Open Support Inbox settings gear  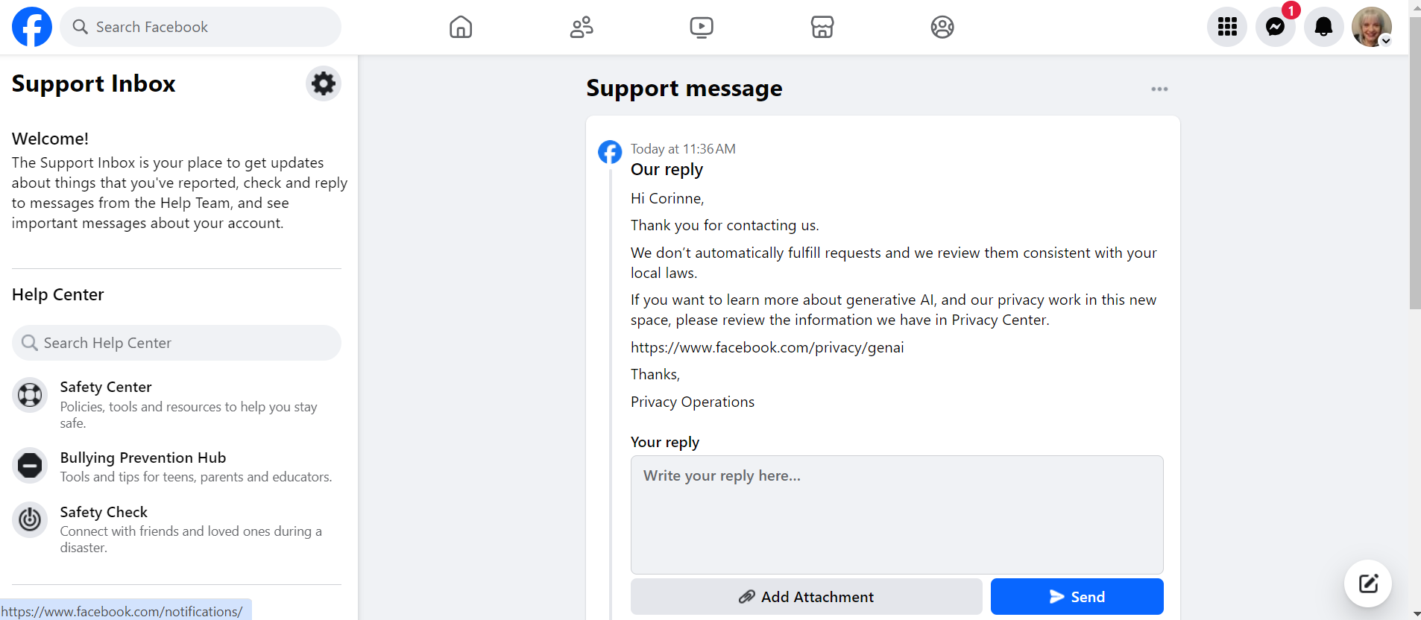point(324,83)
